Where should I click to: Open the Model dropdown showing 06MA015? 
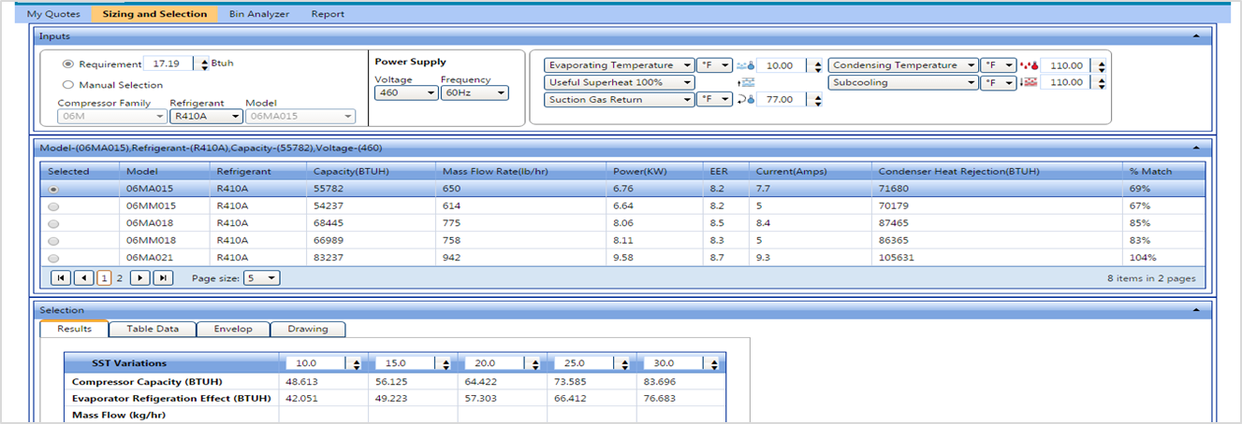coord(300,117)
